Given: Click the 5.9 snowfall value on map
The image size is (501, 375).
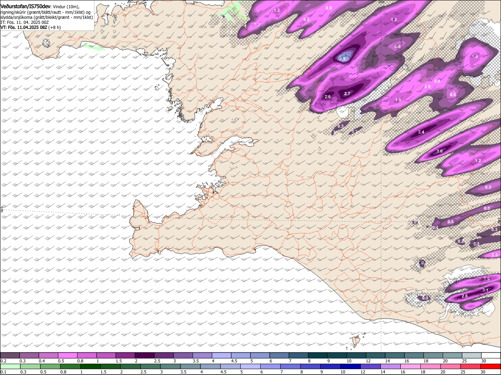Looking at the screenshot, I should click(342, 58).
